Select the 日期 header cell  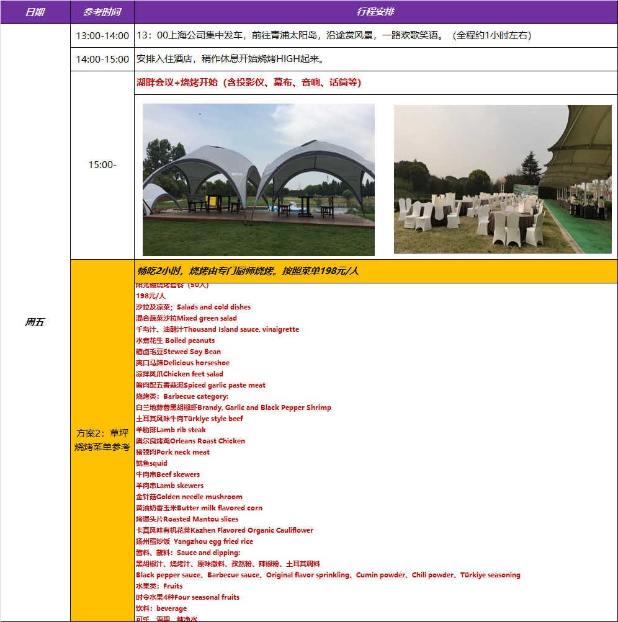click(x=35, y=12)
